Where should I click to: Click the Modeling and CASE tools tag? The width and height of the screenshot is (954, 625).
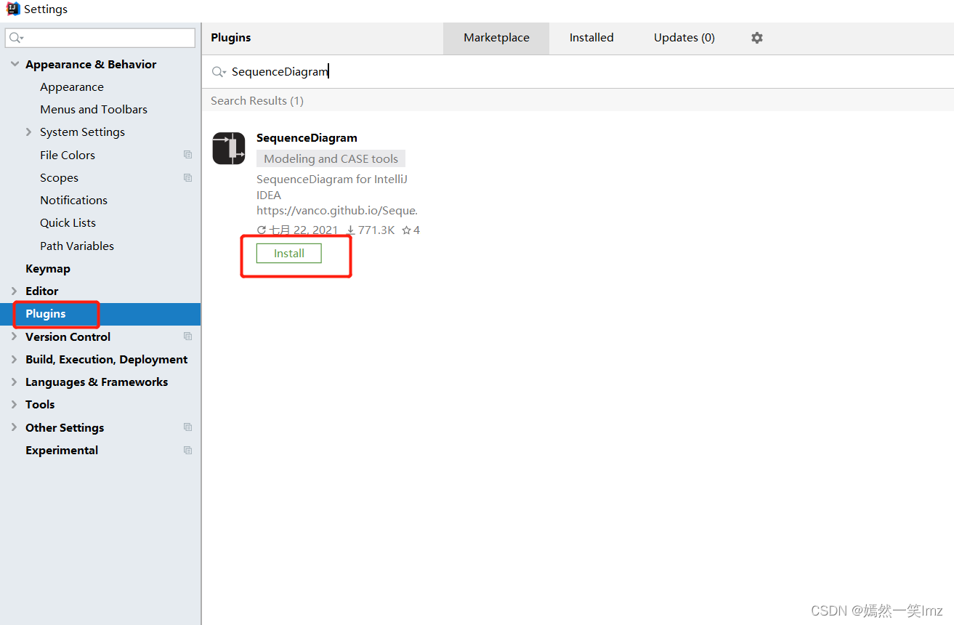click(x=331, y=158)
